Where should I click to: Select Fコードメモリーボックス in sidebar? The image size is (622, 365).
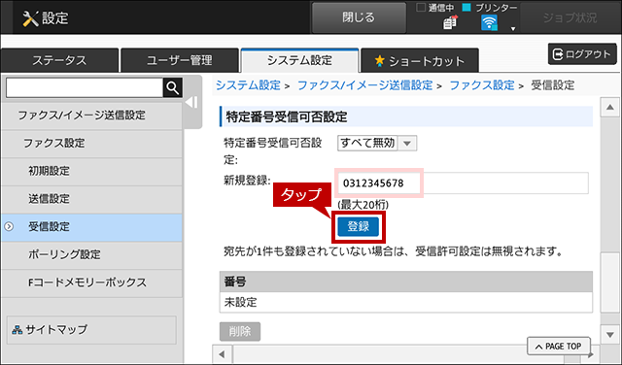[91, 282]
